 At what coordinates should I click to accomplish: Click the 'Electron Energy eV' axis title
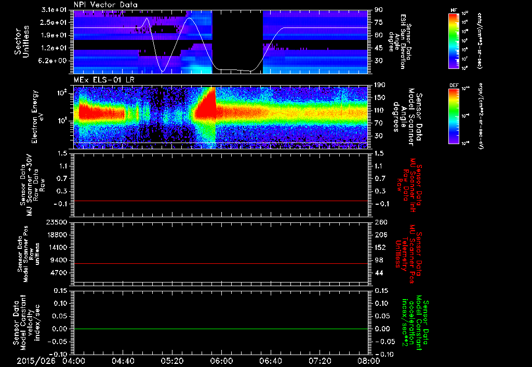(38, 117)
